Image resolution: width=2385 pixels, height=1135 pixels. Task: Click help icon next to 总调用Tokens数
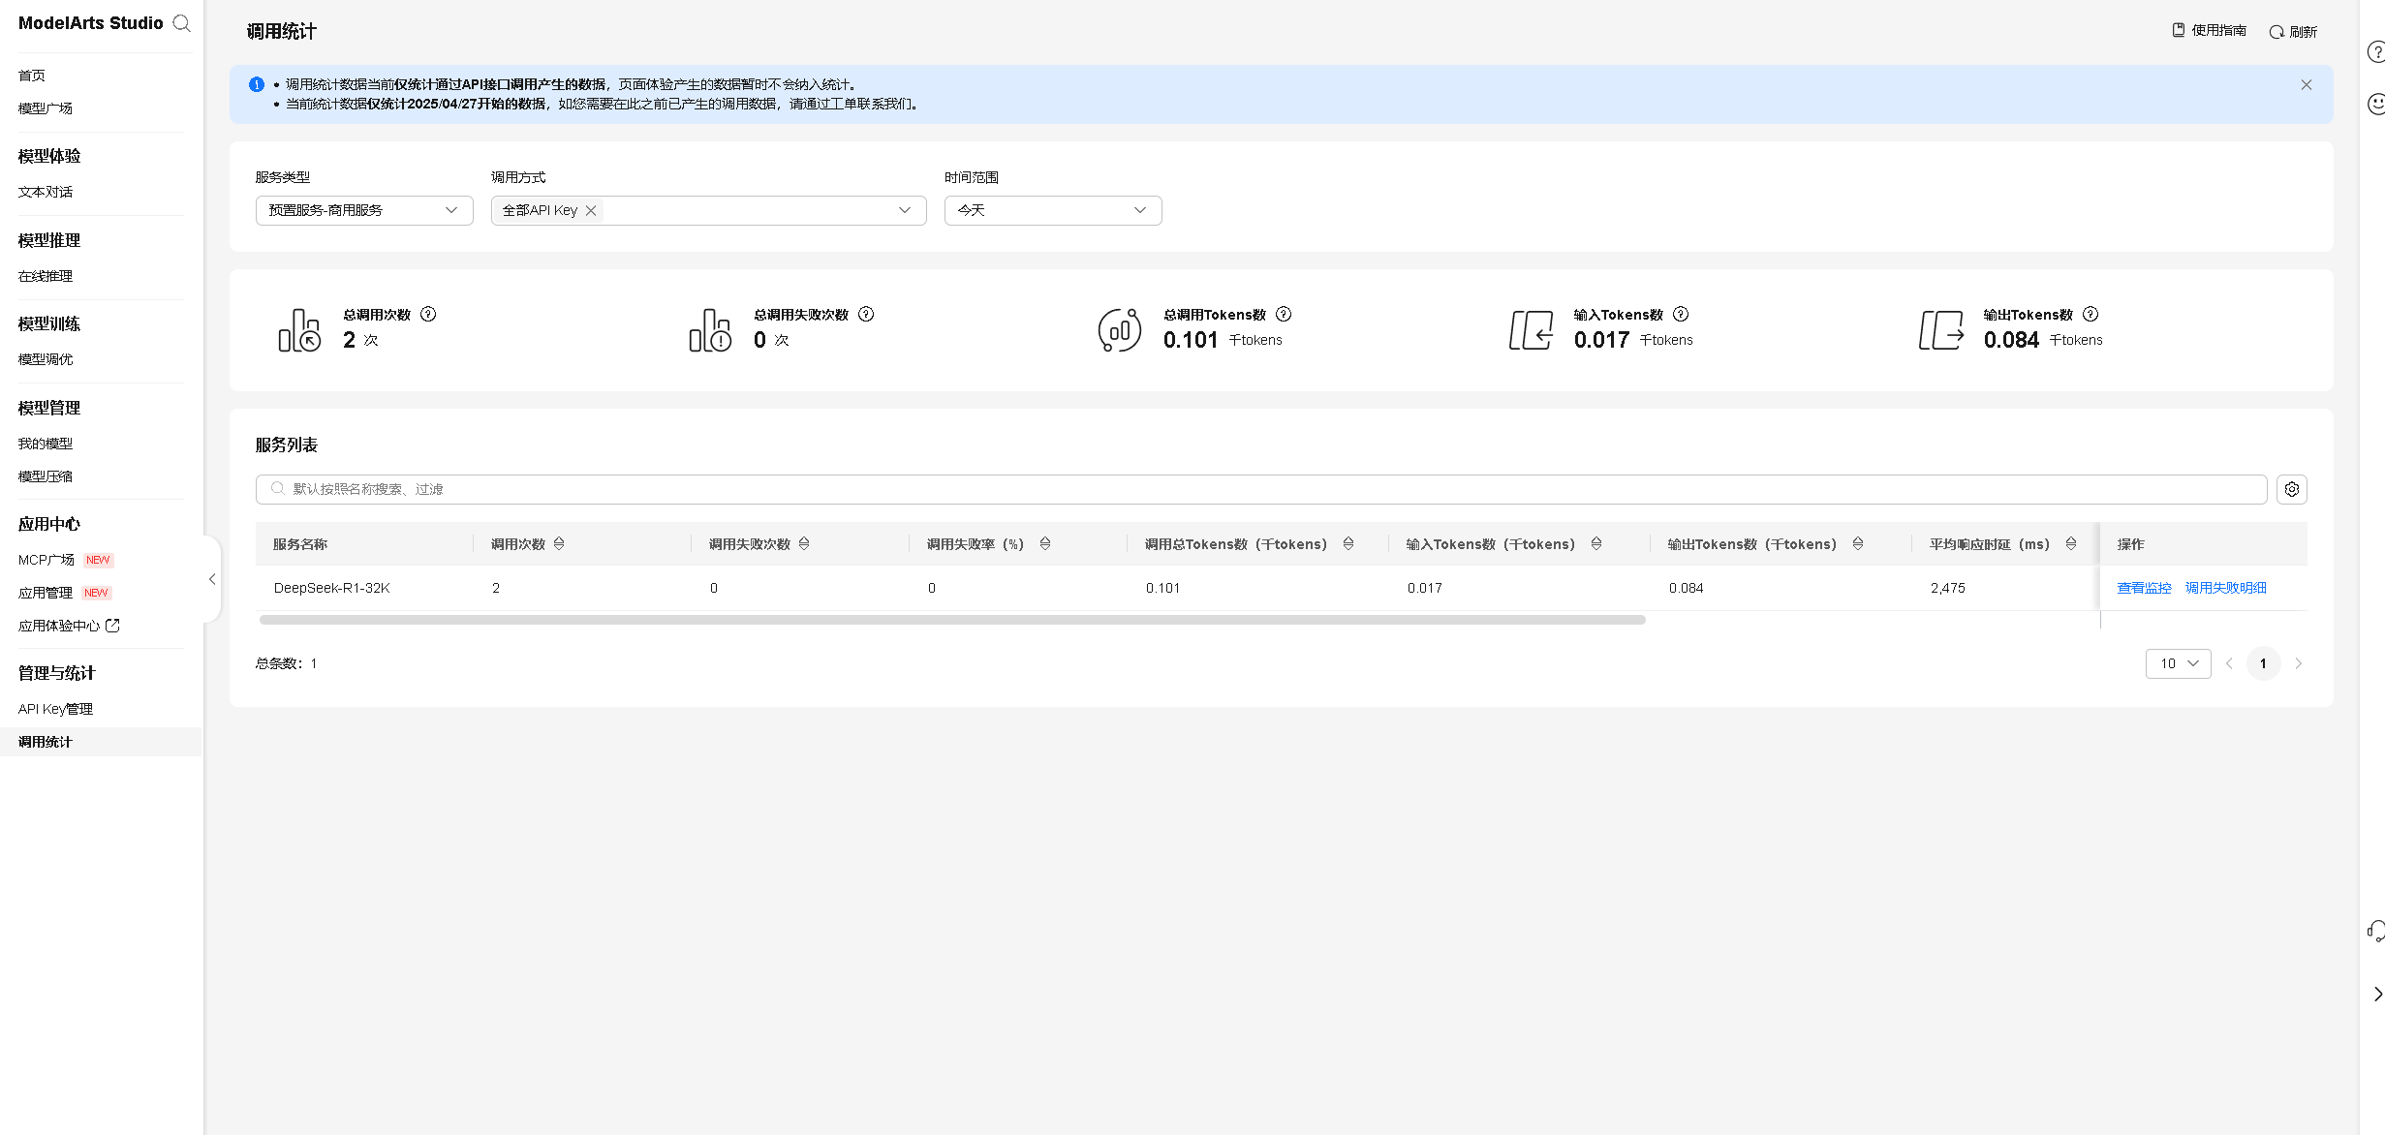(x=1284, y=314)
